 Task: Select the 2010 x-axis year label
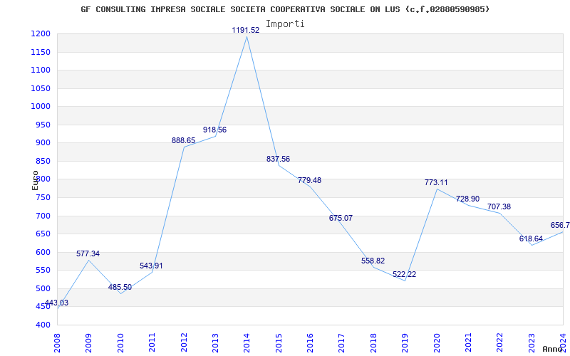click(120, 342)
